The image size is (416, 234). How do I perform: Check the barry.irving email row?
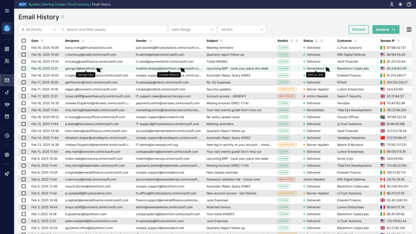[24, 48]
